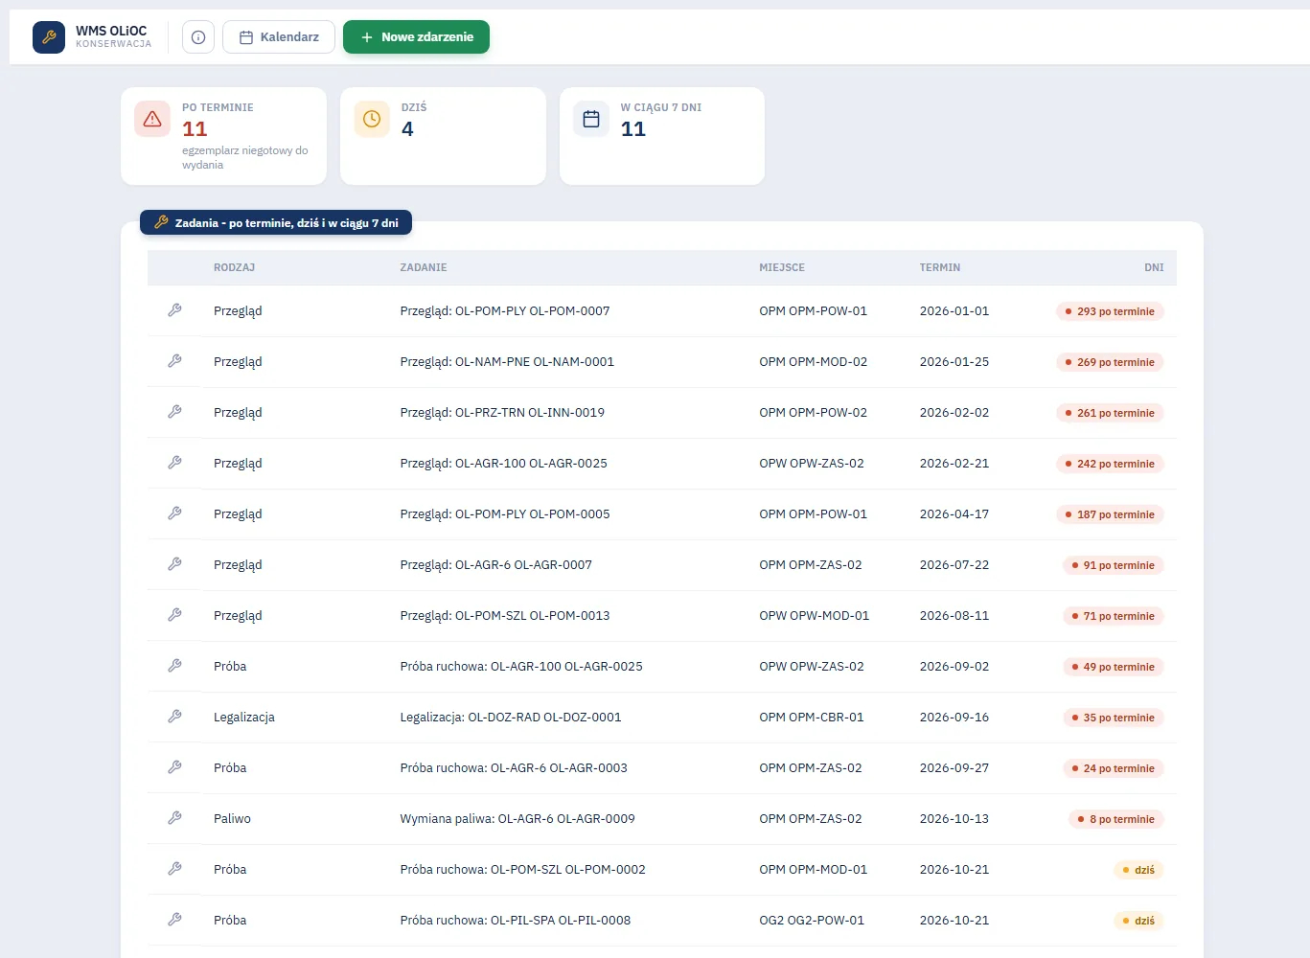
Task: Click the DNI column header
Action: (1154, 267)
